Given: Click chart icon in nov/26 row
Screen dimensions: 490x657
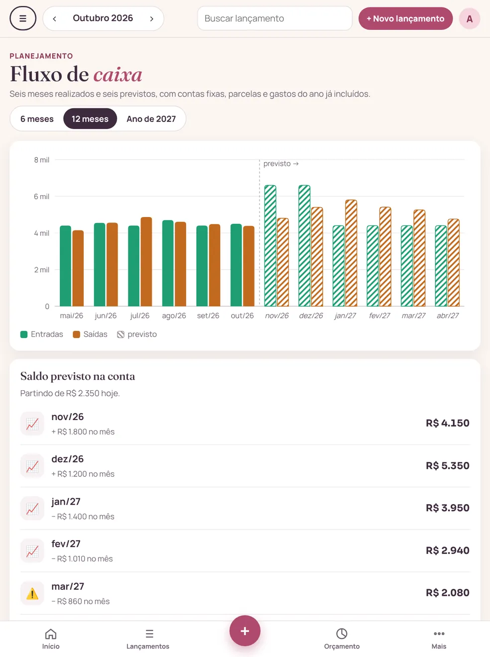Looking at the screenshot, I should point(32,424).
